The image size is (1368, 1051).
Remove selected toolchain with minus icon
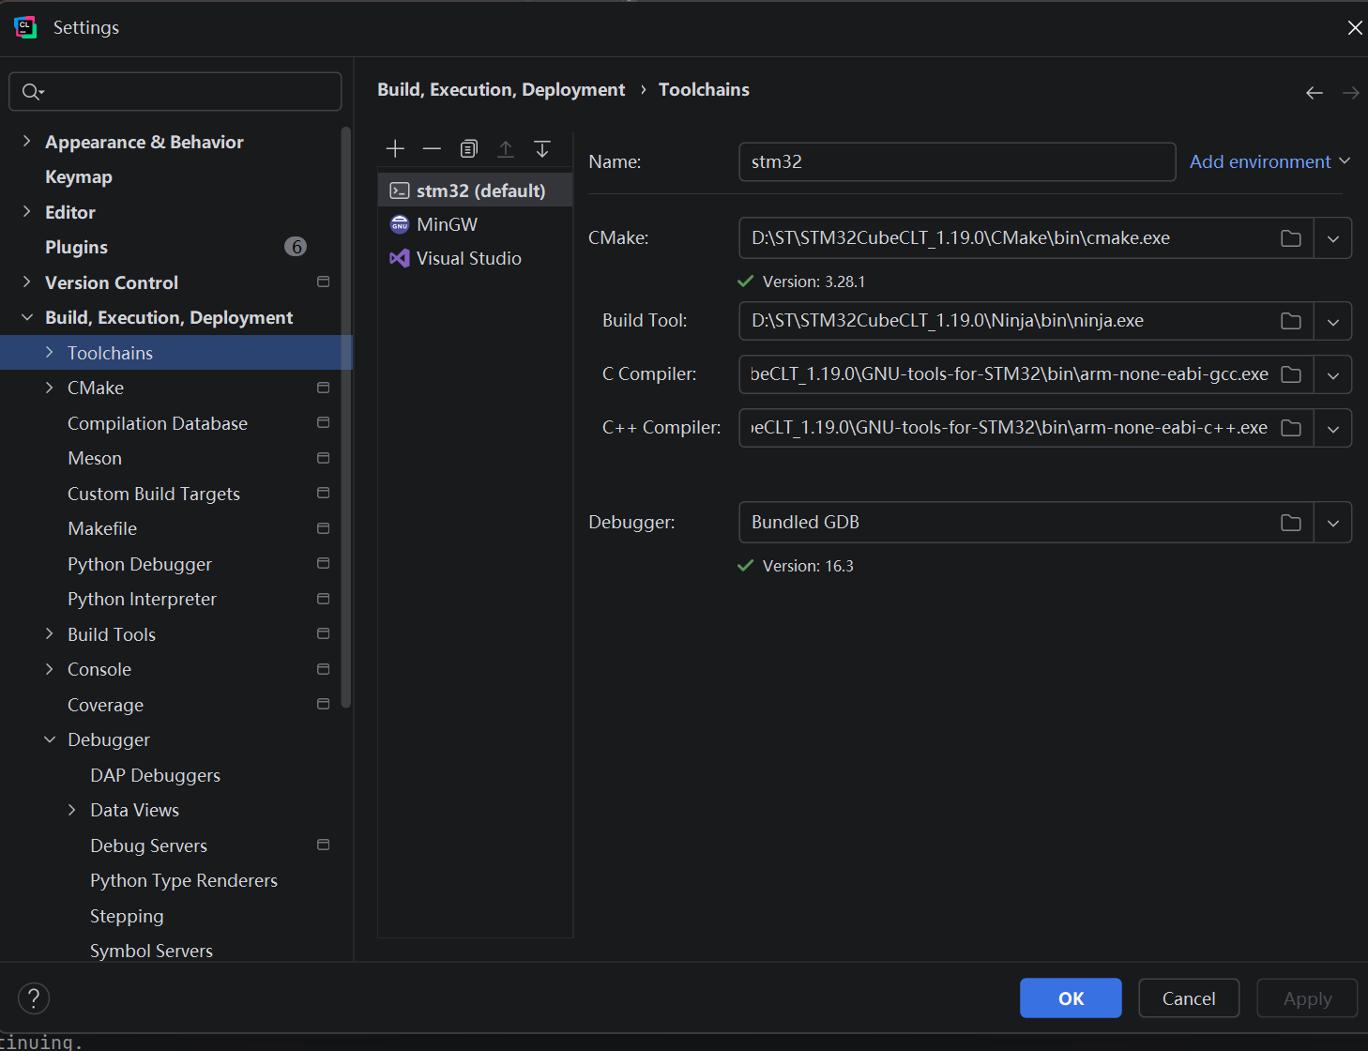432,148
